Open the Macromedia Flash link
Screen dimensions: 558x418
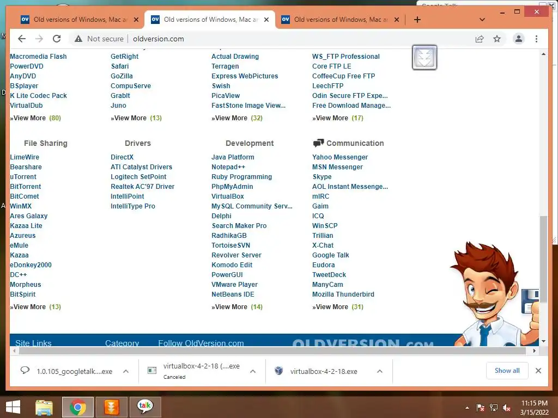click(38, 57)
